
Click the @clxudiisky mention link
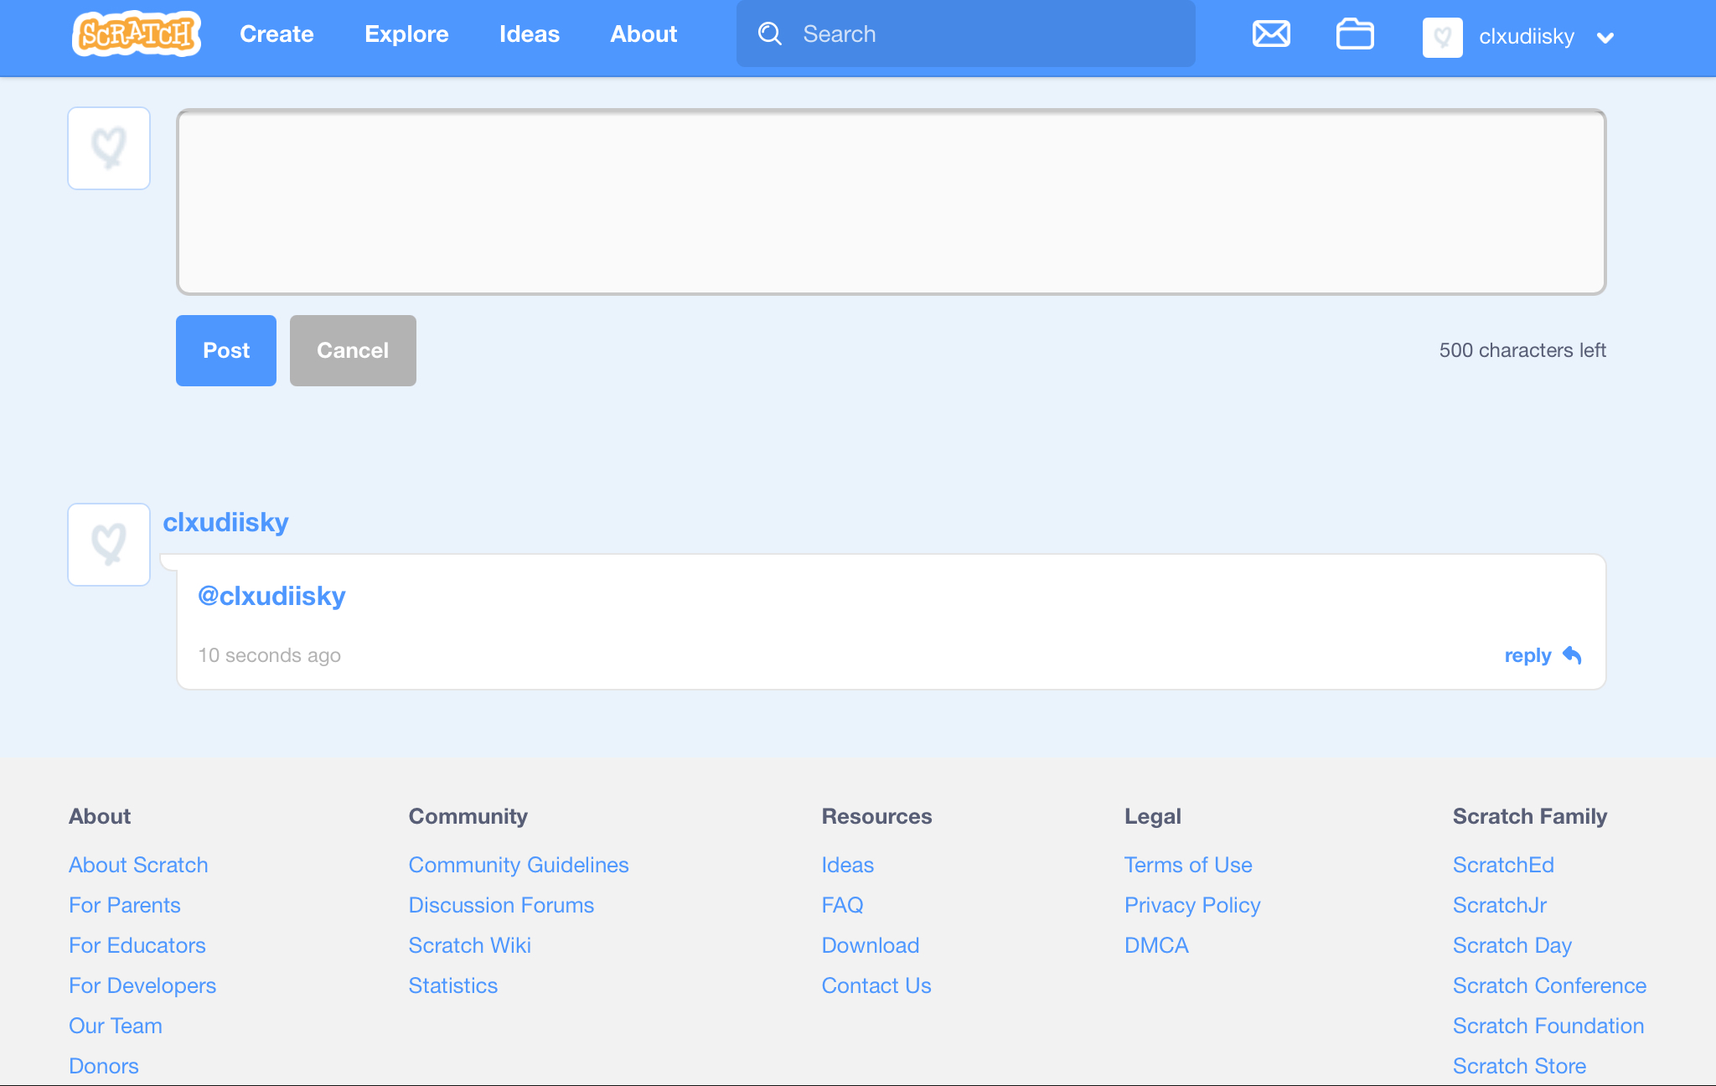coord(271,596)
